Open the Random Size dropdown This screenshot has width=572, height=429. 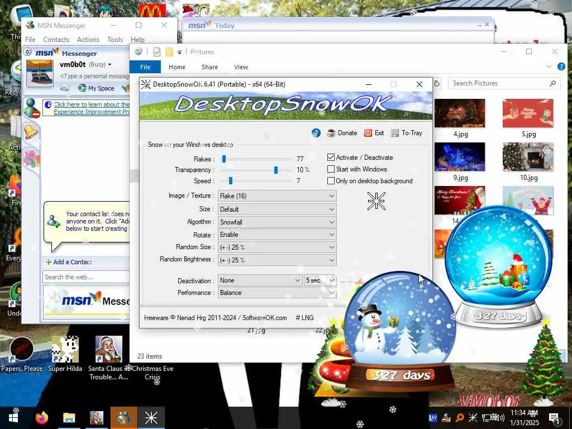click(x=277, y=247)
